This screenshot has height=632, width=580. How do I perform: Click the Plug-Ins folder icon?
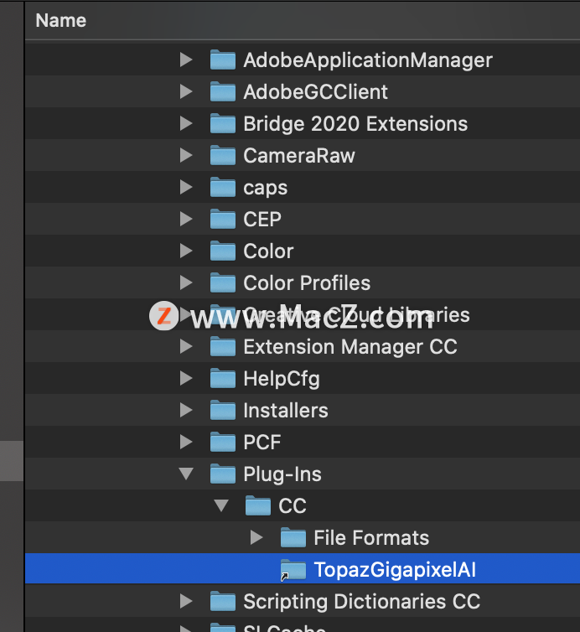[x=223, y=474]
